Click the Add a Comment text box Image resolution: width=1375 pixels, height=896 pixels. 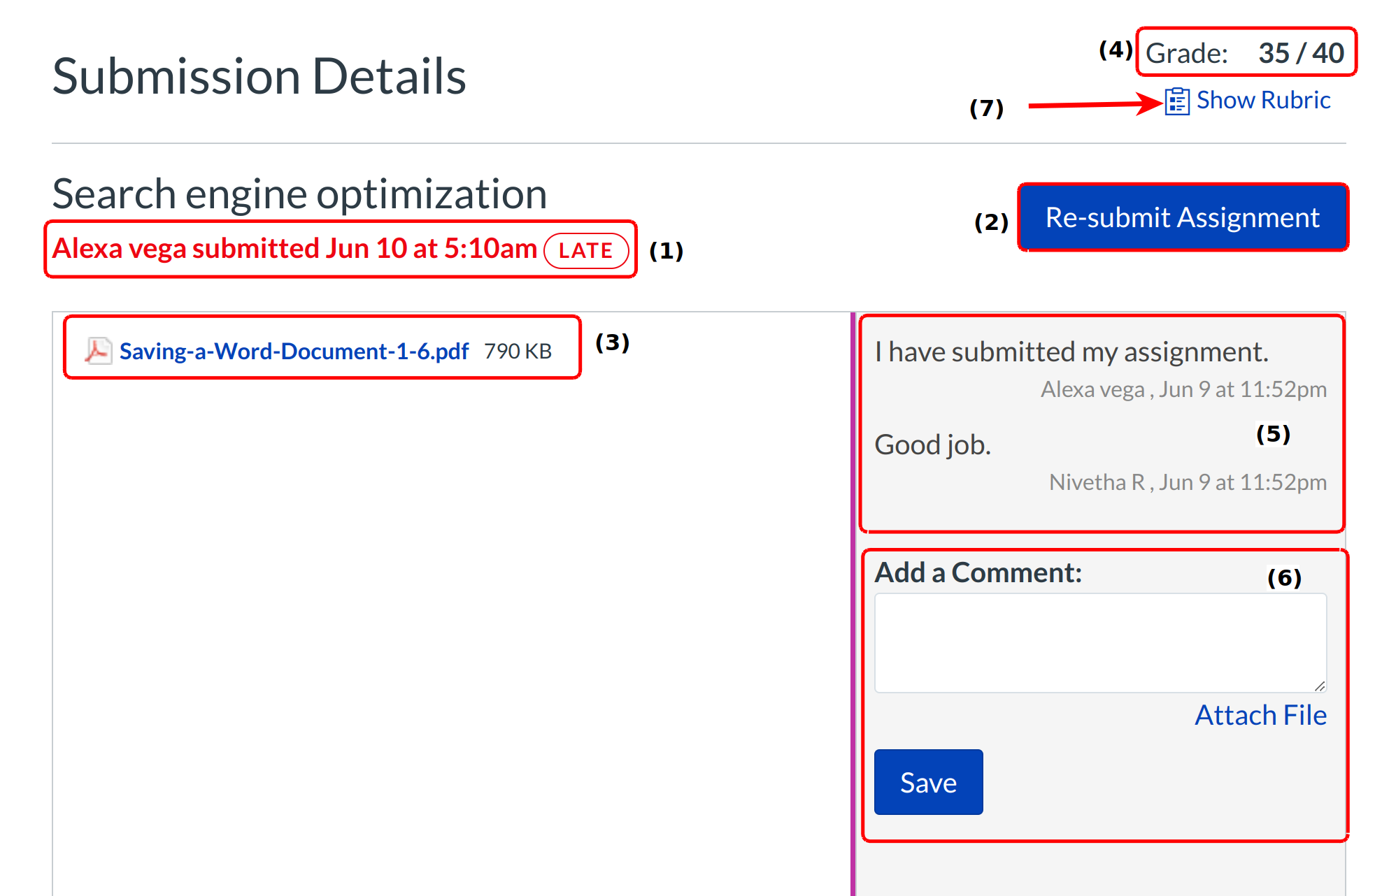(1099, 642)
